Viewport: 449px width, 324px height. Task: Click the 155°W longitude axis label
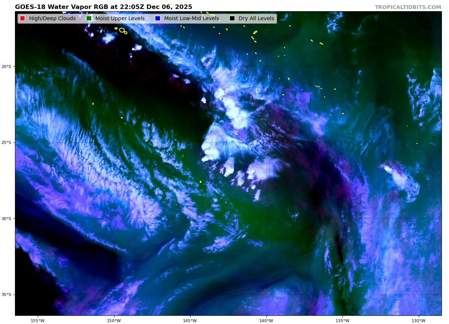tap(37, 320)
